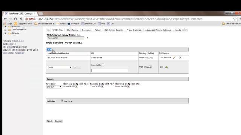This screenshot has height=135, width=241.
Task: Click the X Remove icon for Test-WSP-HTTP-Handler
Action: tap(180, 58)
